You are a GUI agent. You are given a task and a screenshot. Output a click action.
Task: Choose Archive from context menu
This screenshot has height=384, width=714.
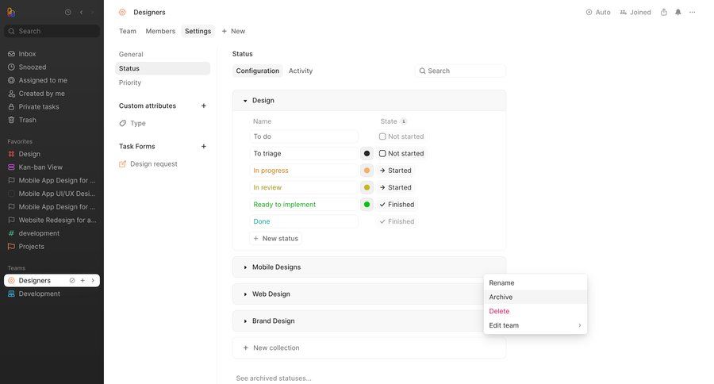coord(535,297)
